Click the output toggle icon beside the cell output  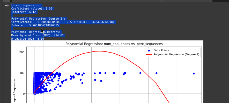tap(6, 5)
